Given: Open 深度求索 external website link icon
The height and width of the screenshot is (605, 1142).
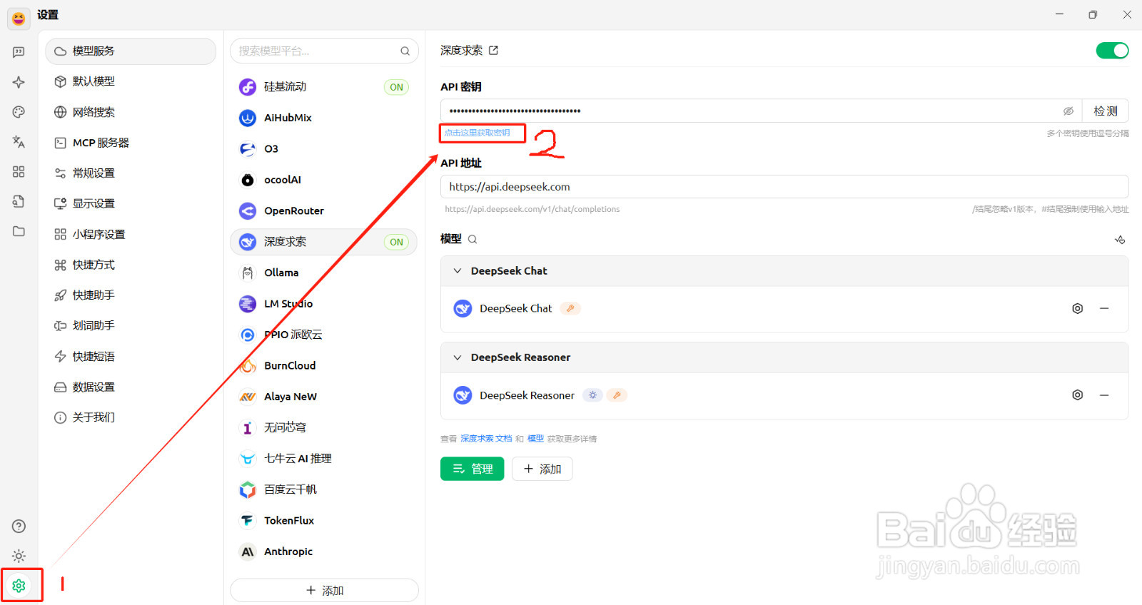Looking at the screenshot, I should pos(493,51).
